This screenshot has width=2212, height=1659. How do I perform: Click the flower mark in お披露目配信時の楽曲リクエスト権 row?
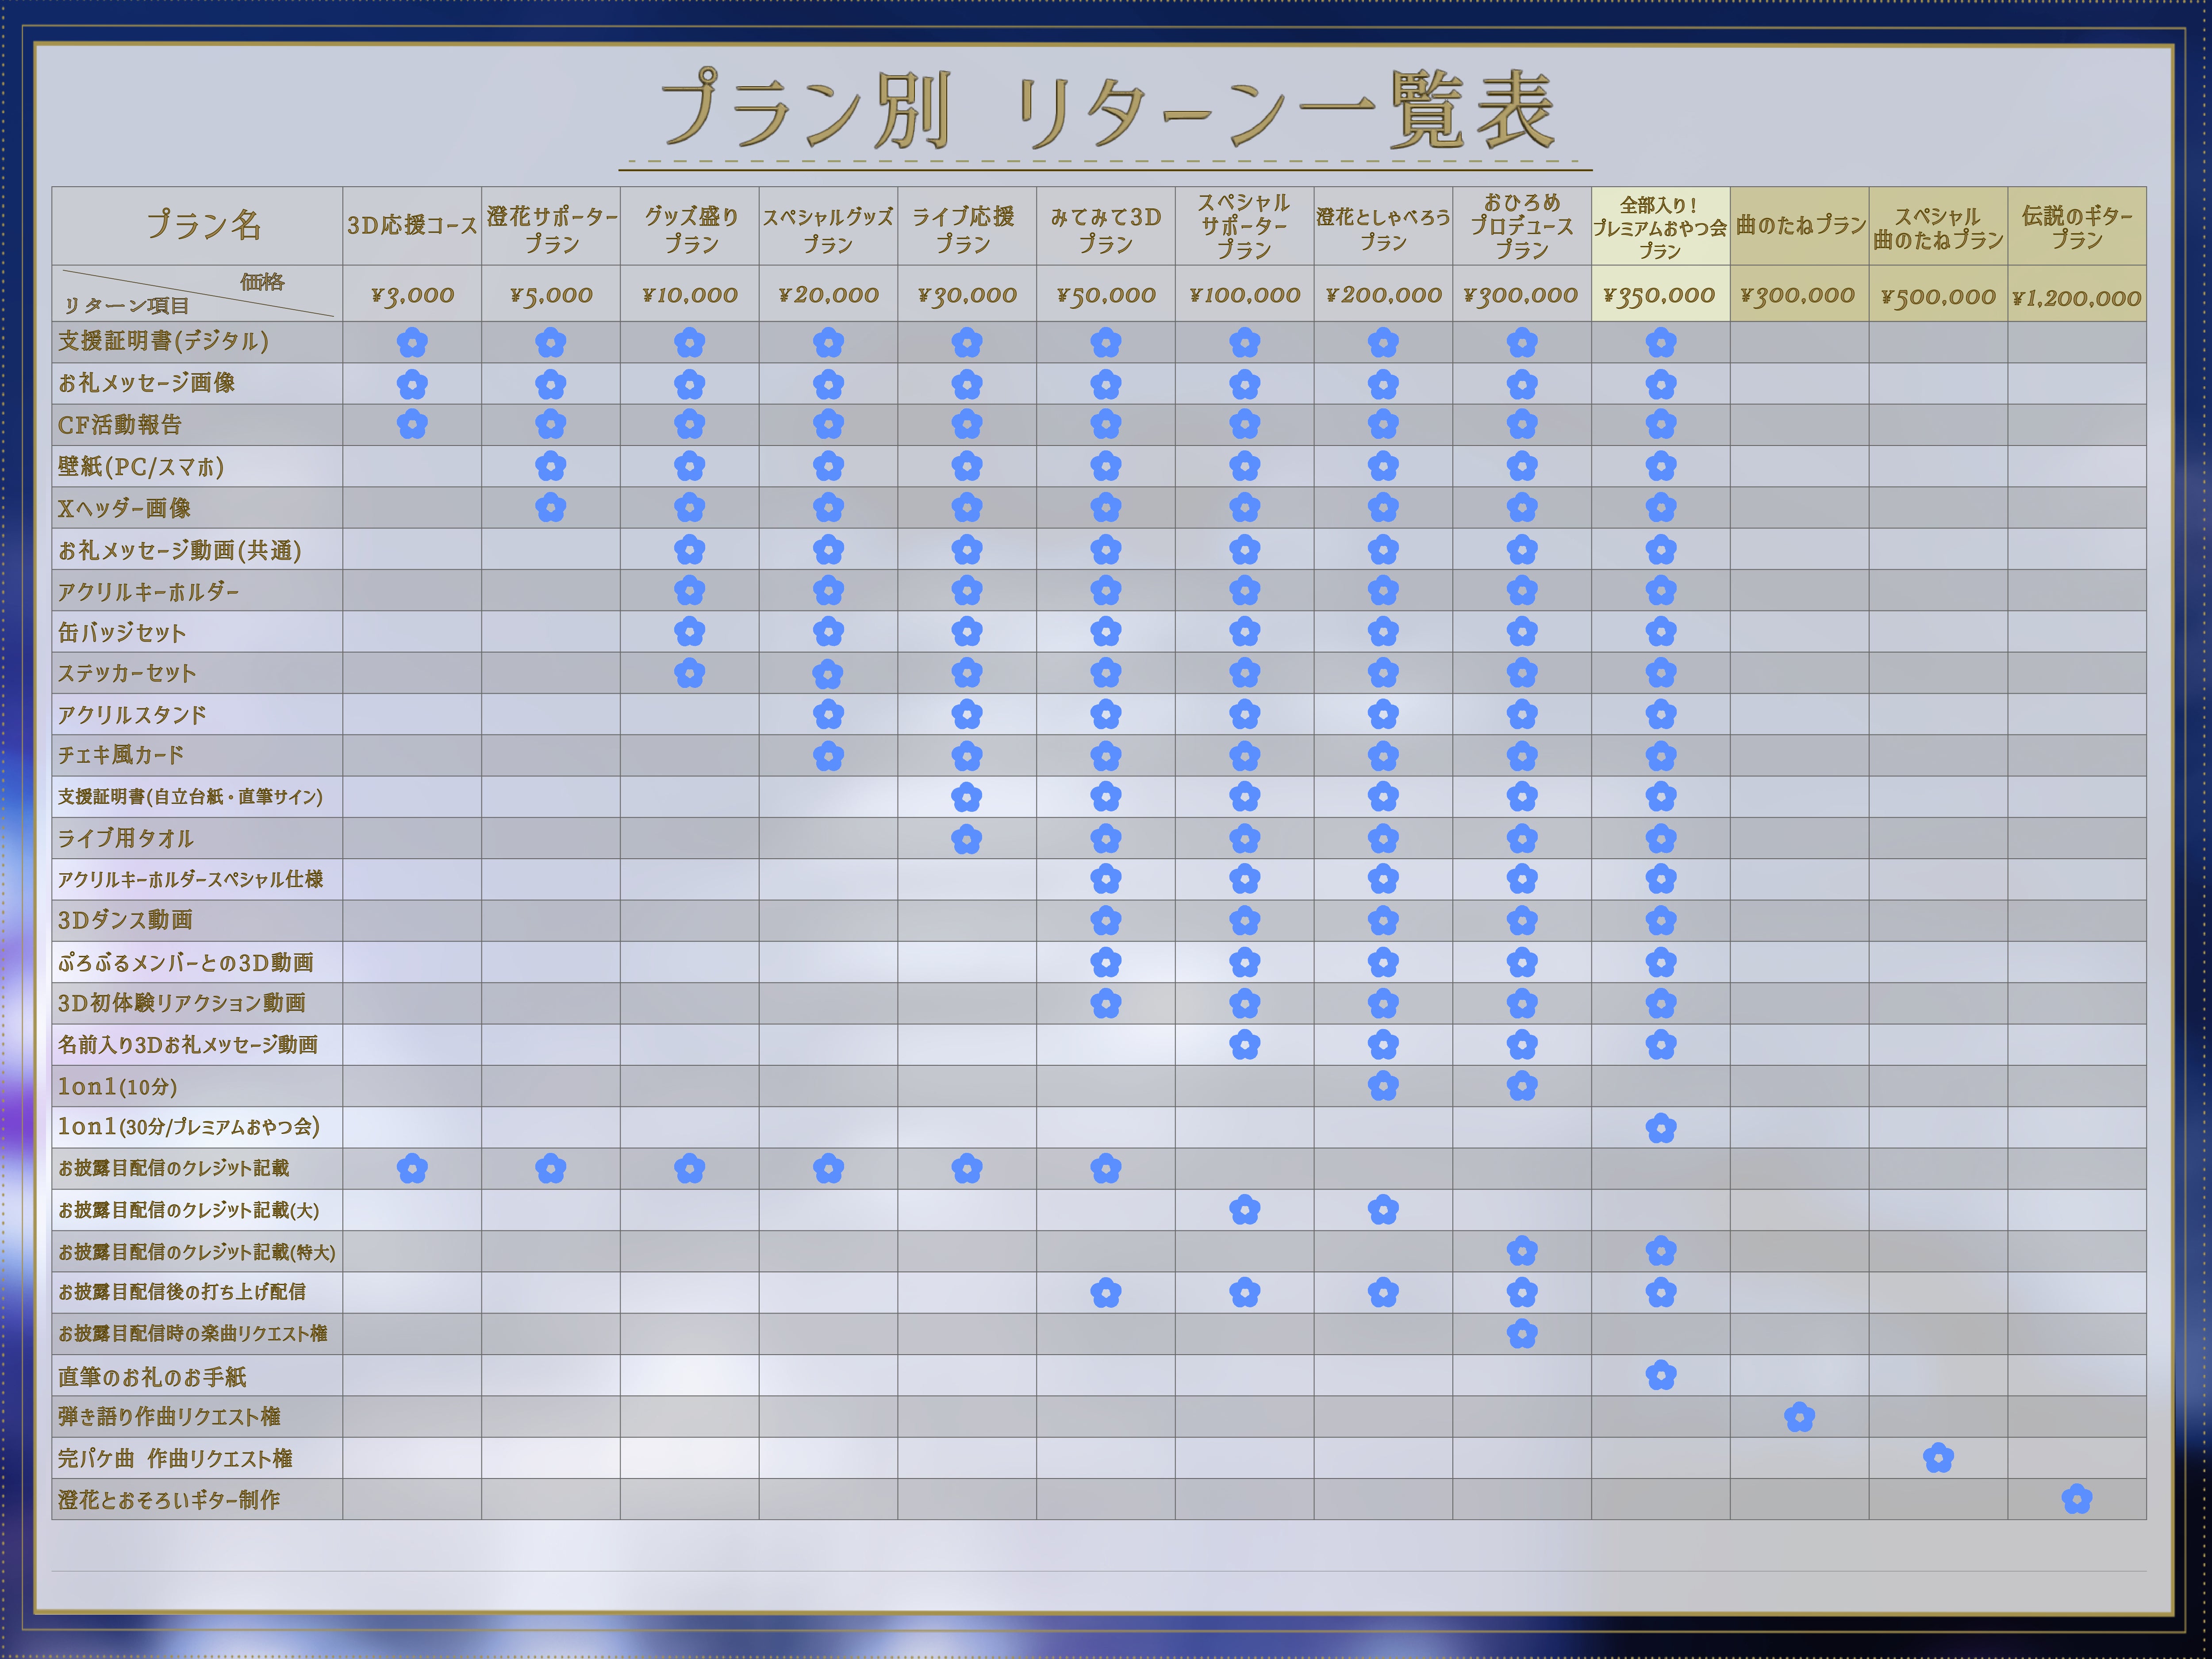1522,1334
